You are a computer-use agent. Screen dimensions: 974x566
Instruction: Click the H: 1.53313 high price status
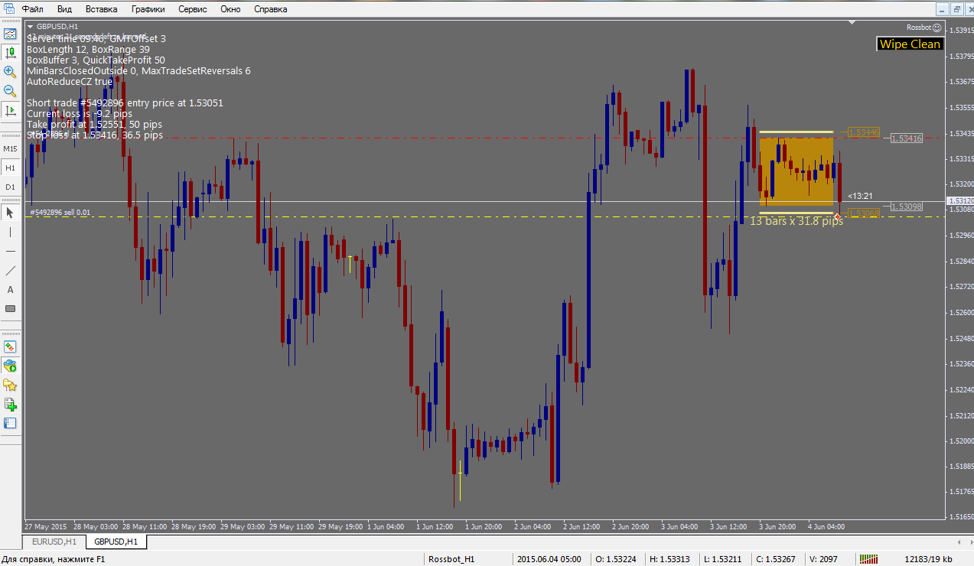(670, 559)
